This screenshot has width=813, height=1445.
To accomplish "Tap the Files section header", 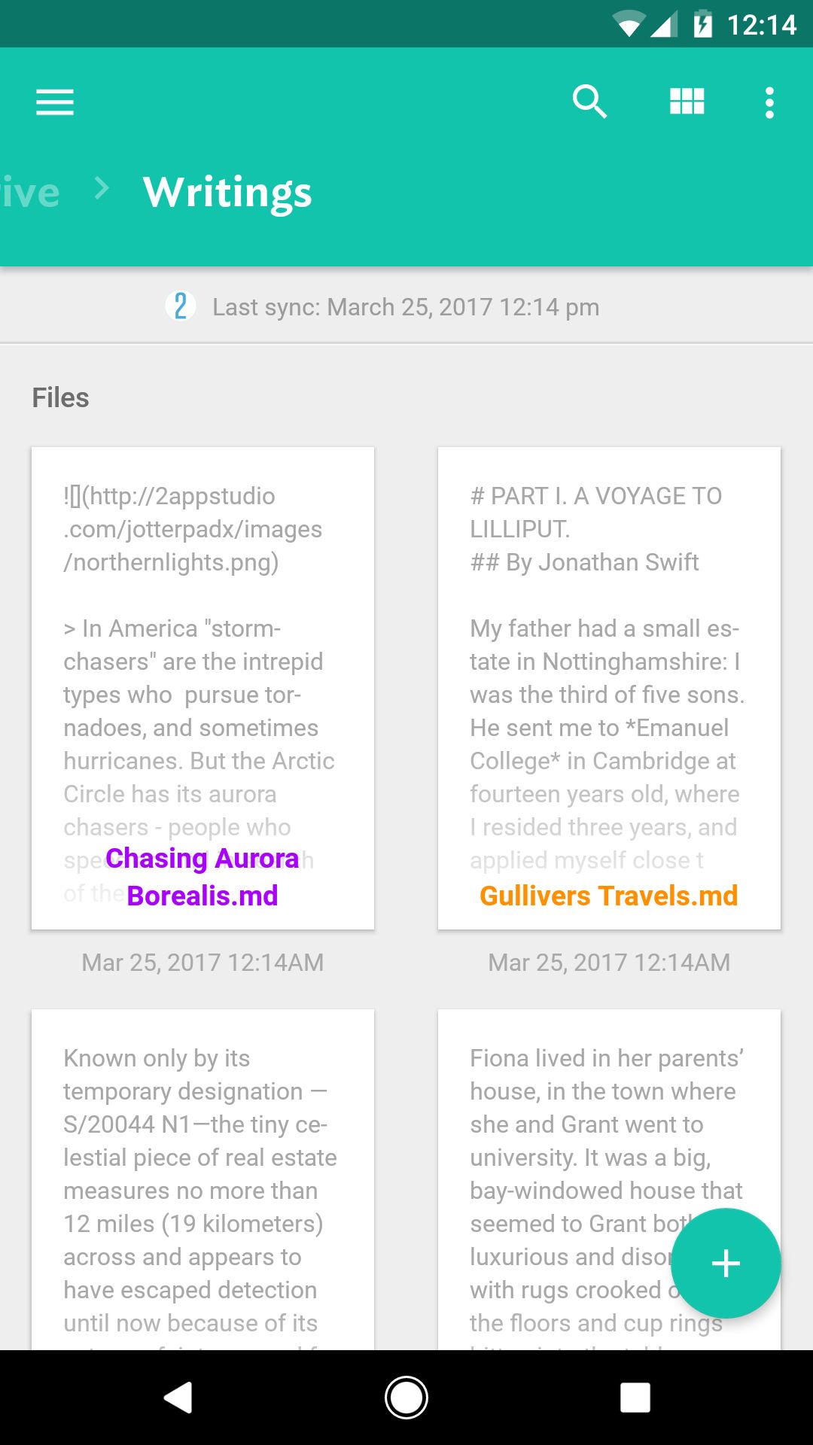I will click(x=60, y=397).
